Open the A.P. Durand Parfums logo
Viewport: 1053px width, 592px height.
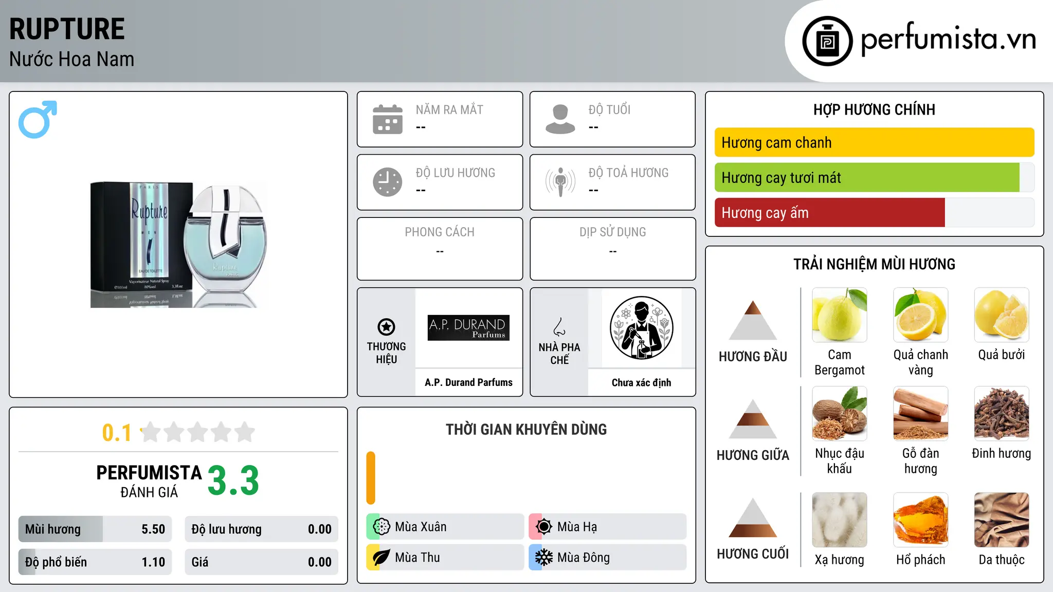(x=468, y=328)
